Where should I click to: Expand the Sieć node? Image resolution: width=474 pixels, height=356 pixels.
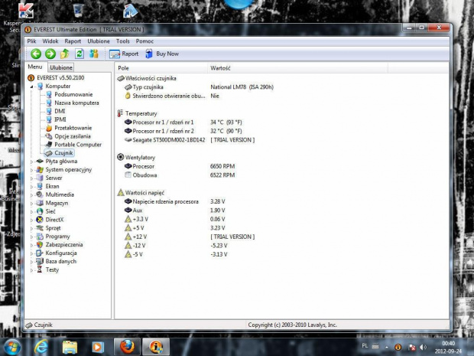click(32, 211)
